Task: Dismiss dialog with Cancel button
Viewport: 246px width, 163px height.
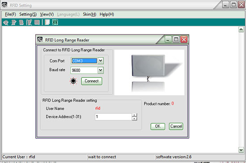Action: pos(176,126)
